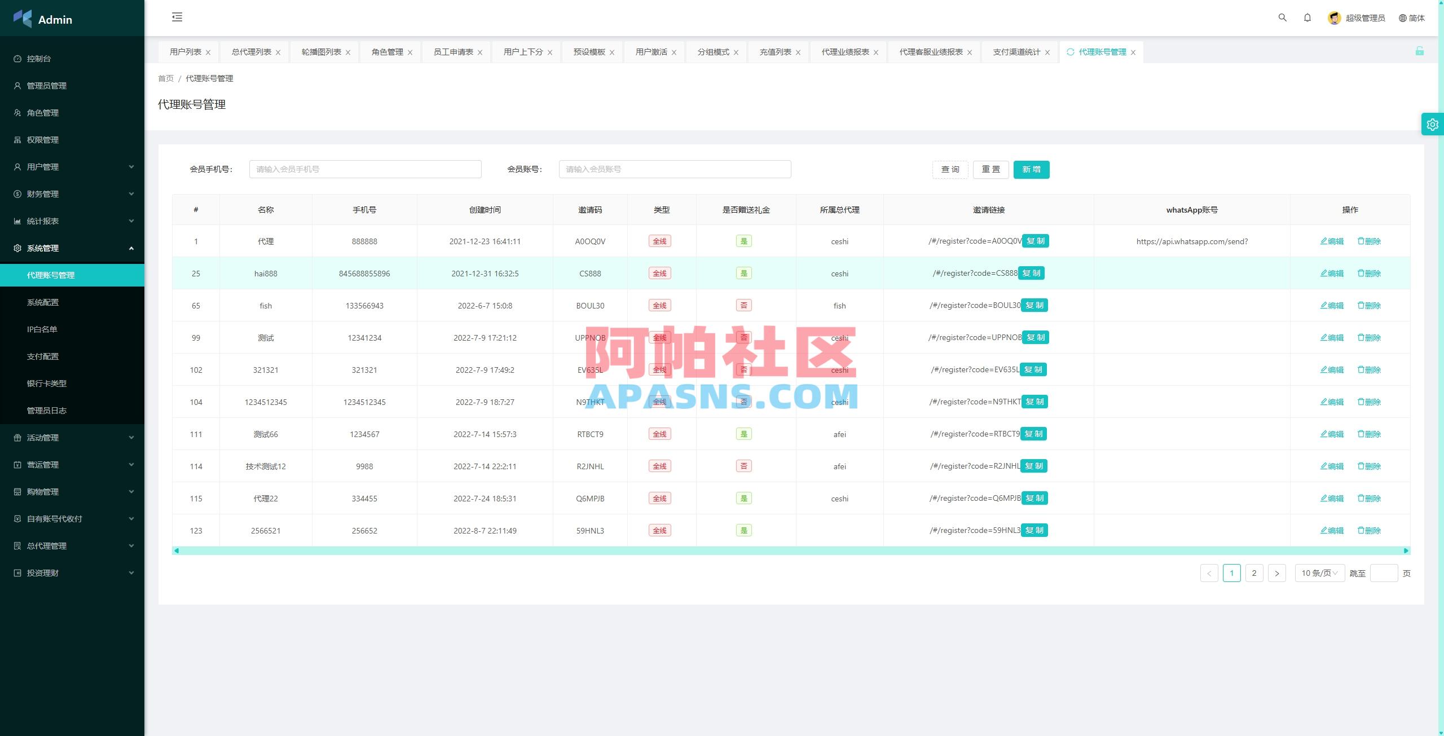
Task: Open global search via magnifier icon
Action: point(1282,17)
